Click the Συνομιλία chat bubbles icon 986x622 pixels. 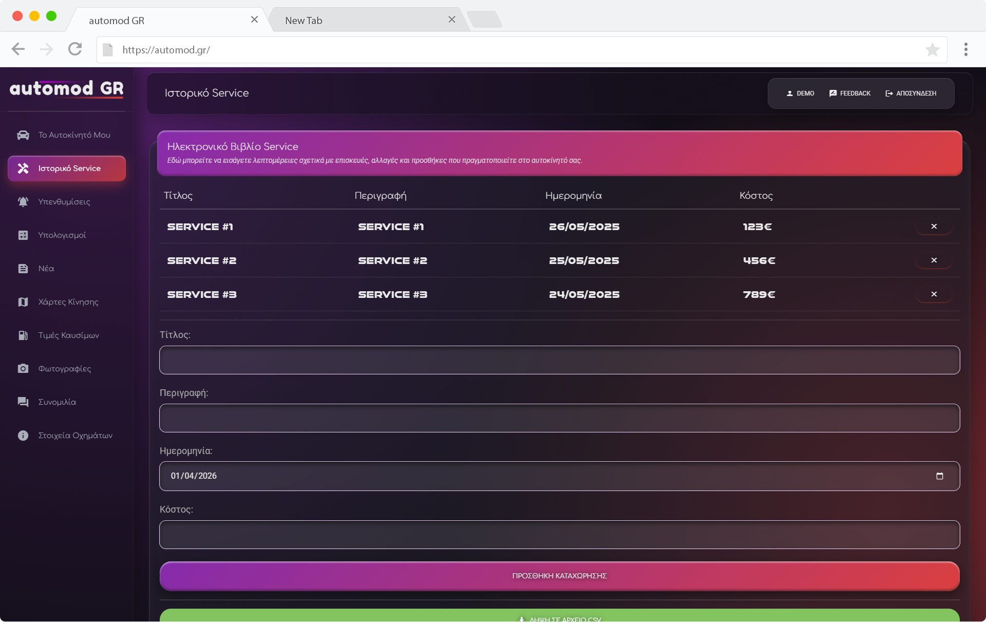point(23,402)
